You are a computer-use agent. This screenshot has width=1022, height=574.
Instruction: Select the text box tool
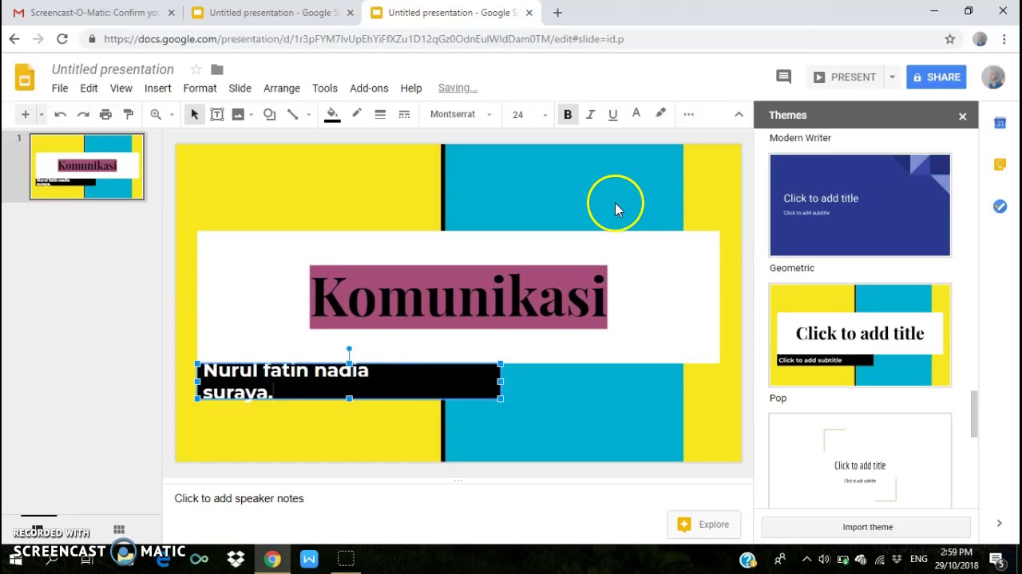click(x=216, y=115)
